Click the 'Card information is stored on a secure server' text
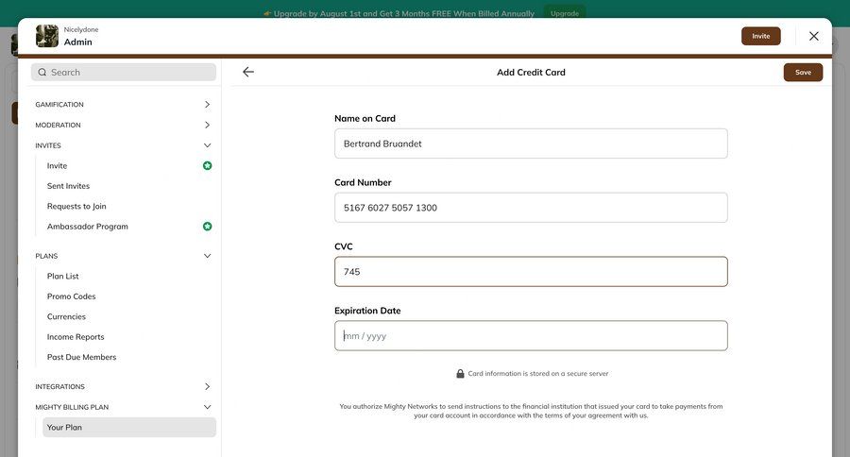 [x=537, y=374]
